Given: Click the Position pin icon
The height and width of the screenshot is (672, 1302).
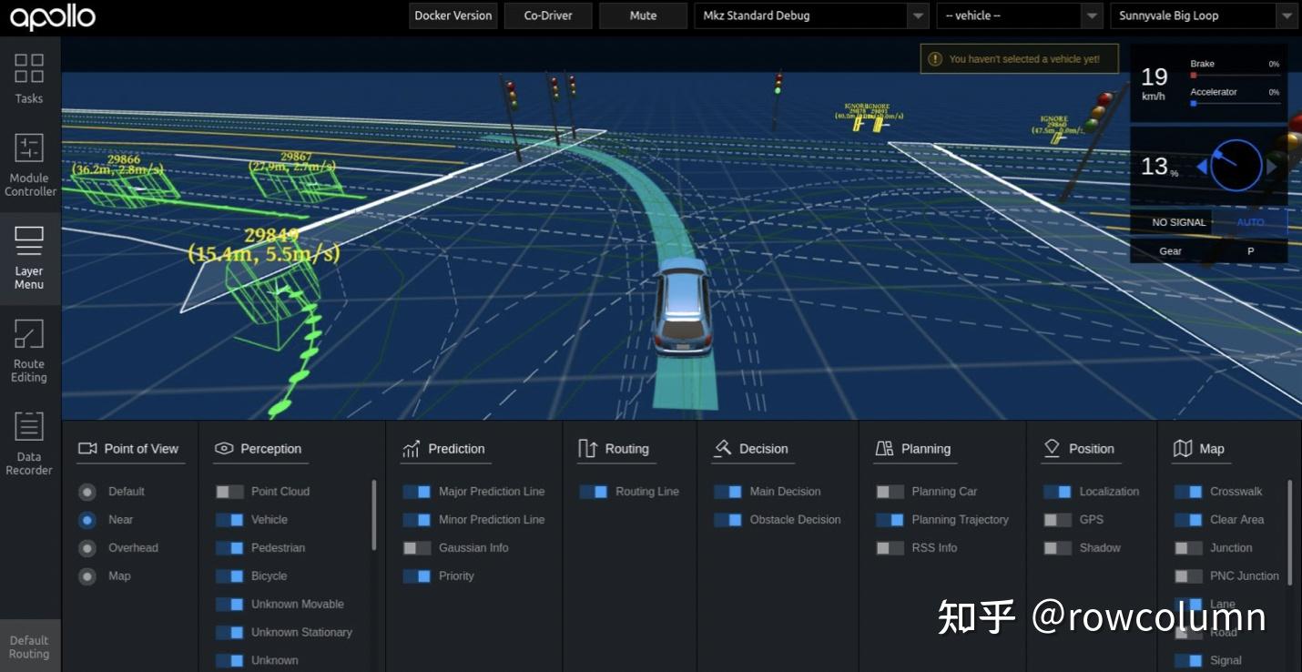Looking at the screenshot, I should point(1052,448).
